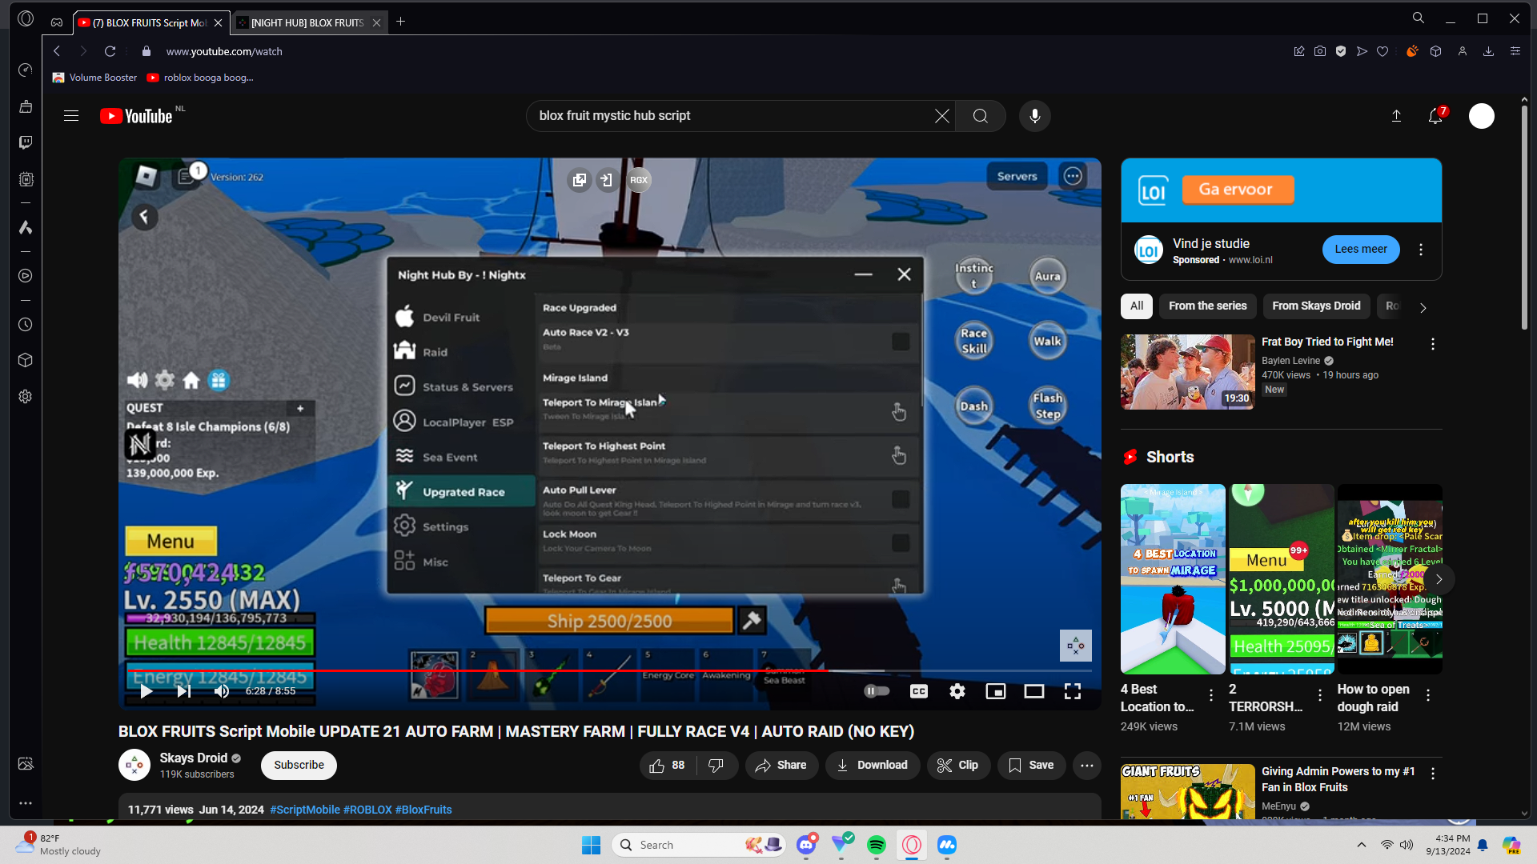Open Windows Start menu
The height and width of the screenshot is (864, 1537).
point(591,845)
